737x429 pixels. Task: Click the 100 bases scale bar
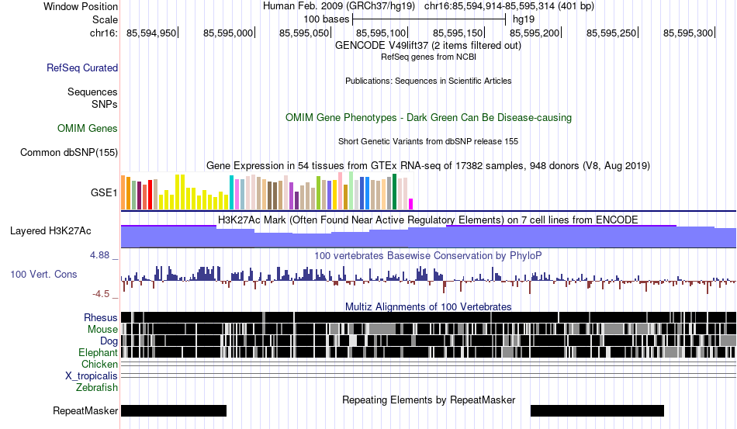coord(429,19)
